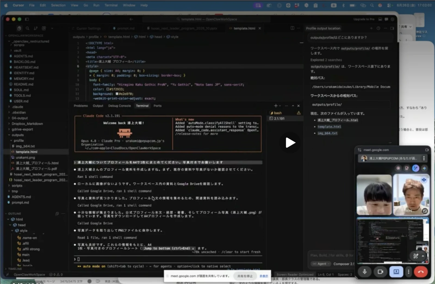Click the Meet annotation pen icon on shared screen
Viewport: 435px width, 284px height.
[416, 256]
